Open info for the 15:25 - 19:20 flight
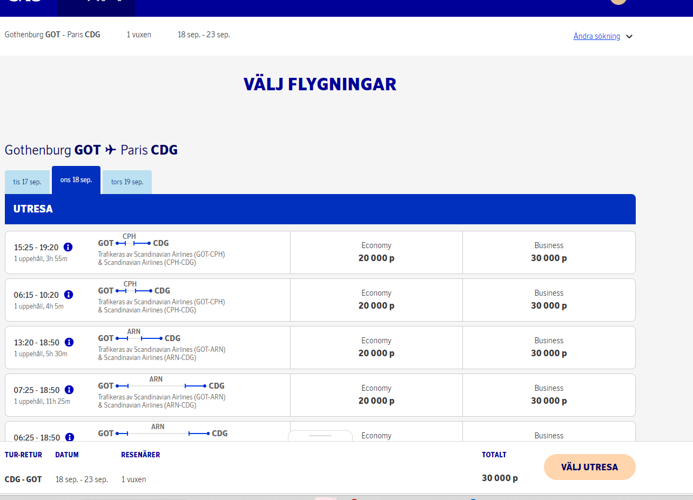Screen dimensions: 693x500 [x=68, y=247]
